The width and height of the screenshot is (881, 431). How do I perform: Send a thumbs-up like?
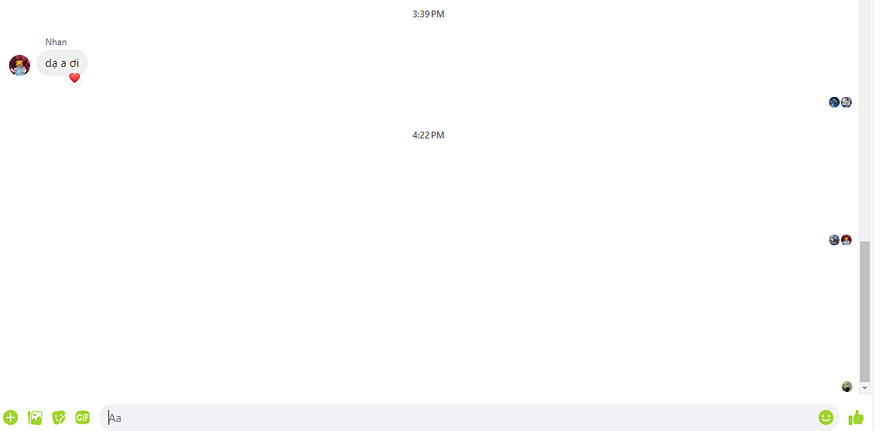pyautogui.click(x=855, y=417)
